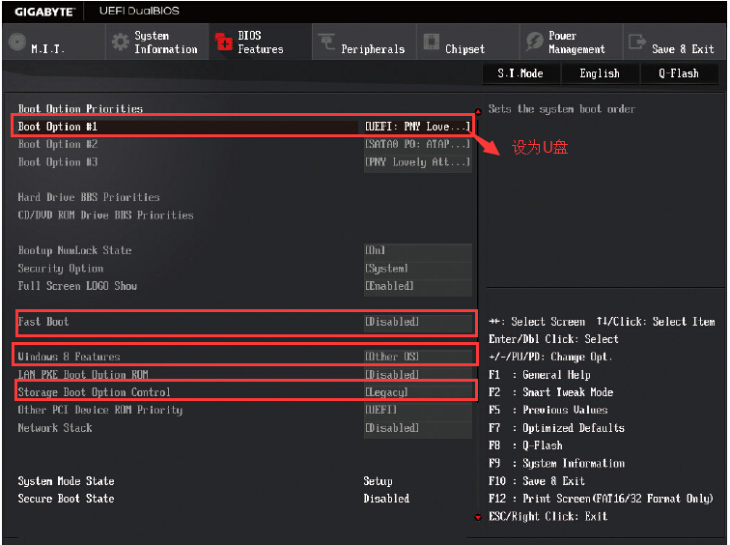Select the Boot Option #1 label

click(x=58, y=127)
